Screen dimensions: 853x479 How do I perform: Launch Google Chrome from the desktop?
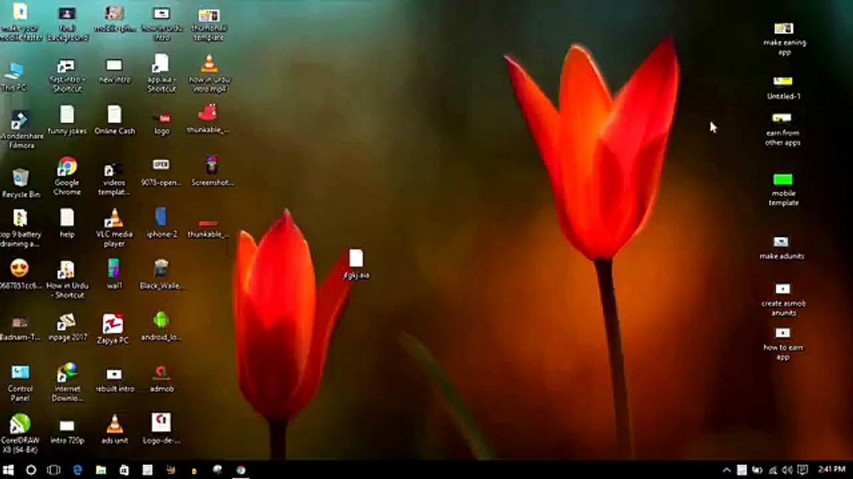click(67, 176)
